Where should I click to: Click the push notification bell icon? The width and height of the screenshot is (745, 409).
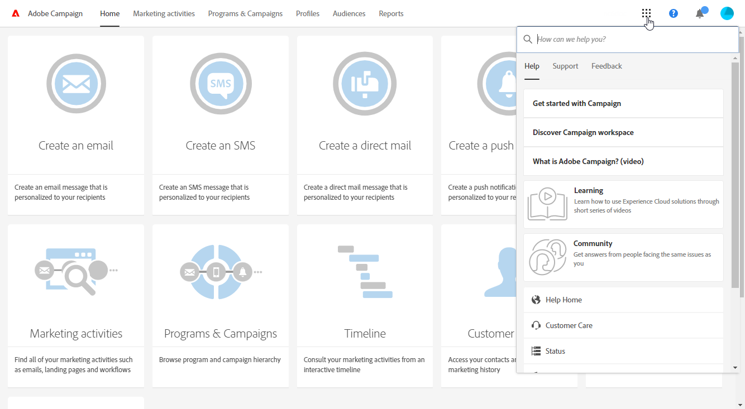click(497, 84)
